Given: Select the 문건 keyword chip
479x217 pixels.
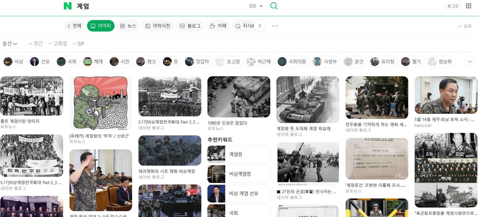Looking at the screenshot, I should pos(355,62).
